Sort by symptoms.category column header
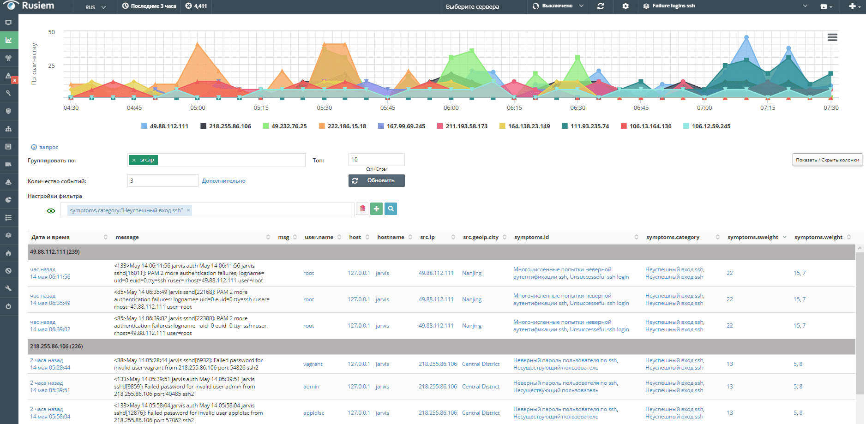Image resolution: width=866 pixels, height=424 pixels. (x=673, y=237)
